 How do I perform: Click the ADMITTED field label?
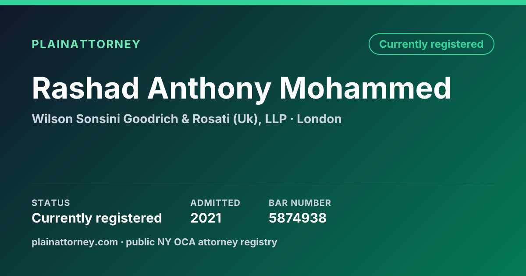pyautogui.click(x=215, y=203)
